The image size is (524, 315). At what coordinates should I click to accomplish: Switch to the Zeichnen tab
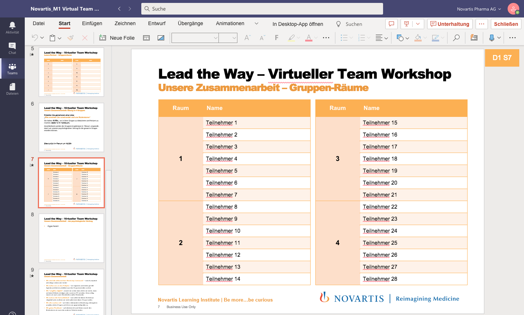click(x=125, y=23)
